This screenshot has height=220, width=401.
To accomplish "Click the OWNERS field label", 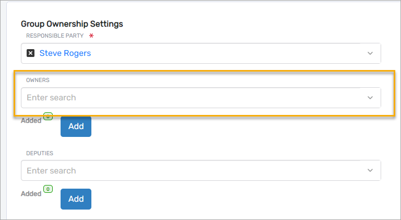I will click(38, 80).
